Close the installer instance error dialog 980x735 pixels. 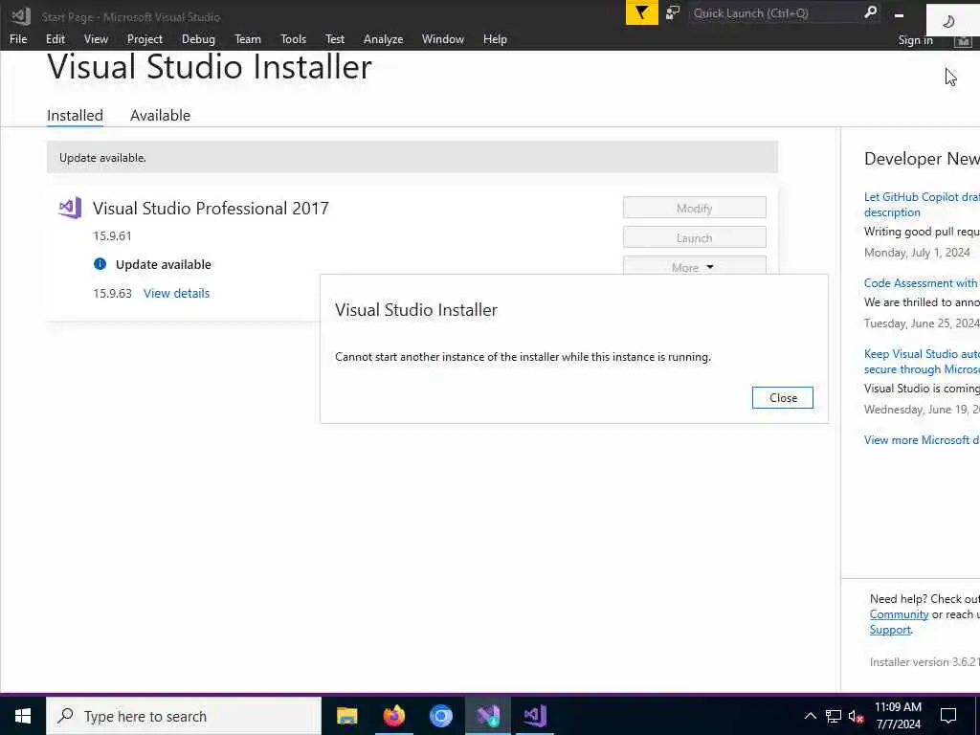[x=783, y=397]
